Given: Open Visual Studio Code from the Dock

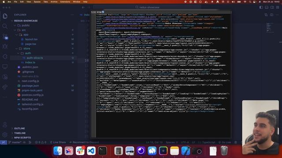Looking at the screenshot, I should [x=91, y=151].
